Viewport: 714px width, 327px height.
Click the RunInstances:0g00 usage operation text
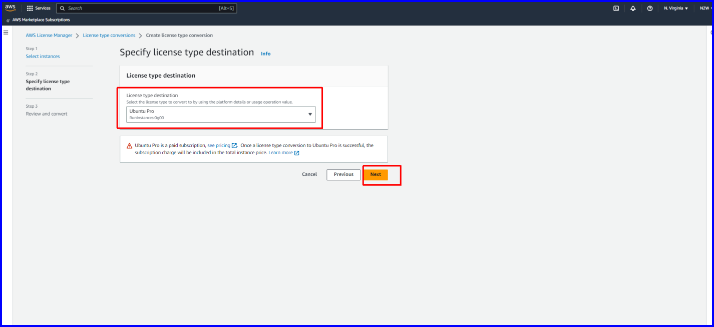tap(147, 118)
